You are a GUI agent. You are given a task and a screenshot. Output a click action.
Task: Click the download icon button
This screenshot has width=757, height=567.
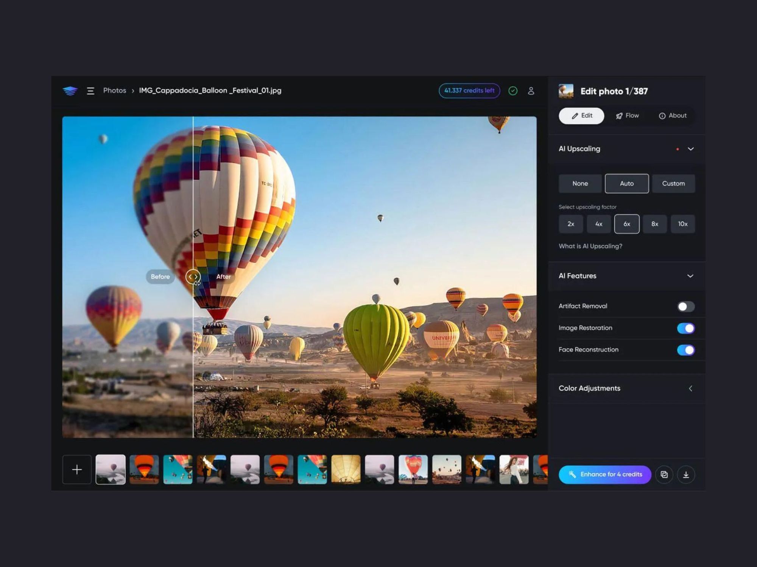(686, 475)
